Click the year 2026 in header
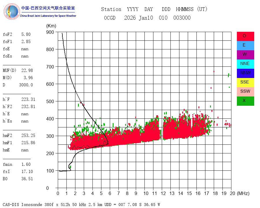 [x=130, y=18]
